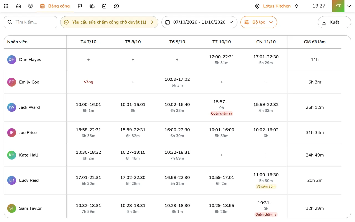Add a shift for Emily Cox on T5 8/10
The width and height of the screenshot is (355, 222).
tap(133, 82)
